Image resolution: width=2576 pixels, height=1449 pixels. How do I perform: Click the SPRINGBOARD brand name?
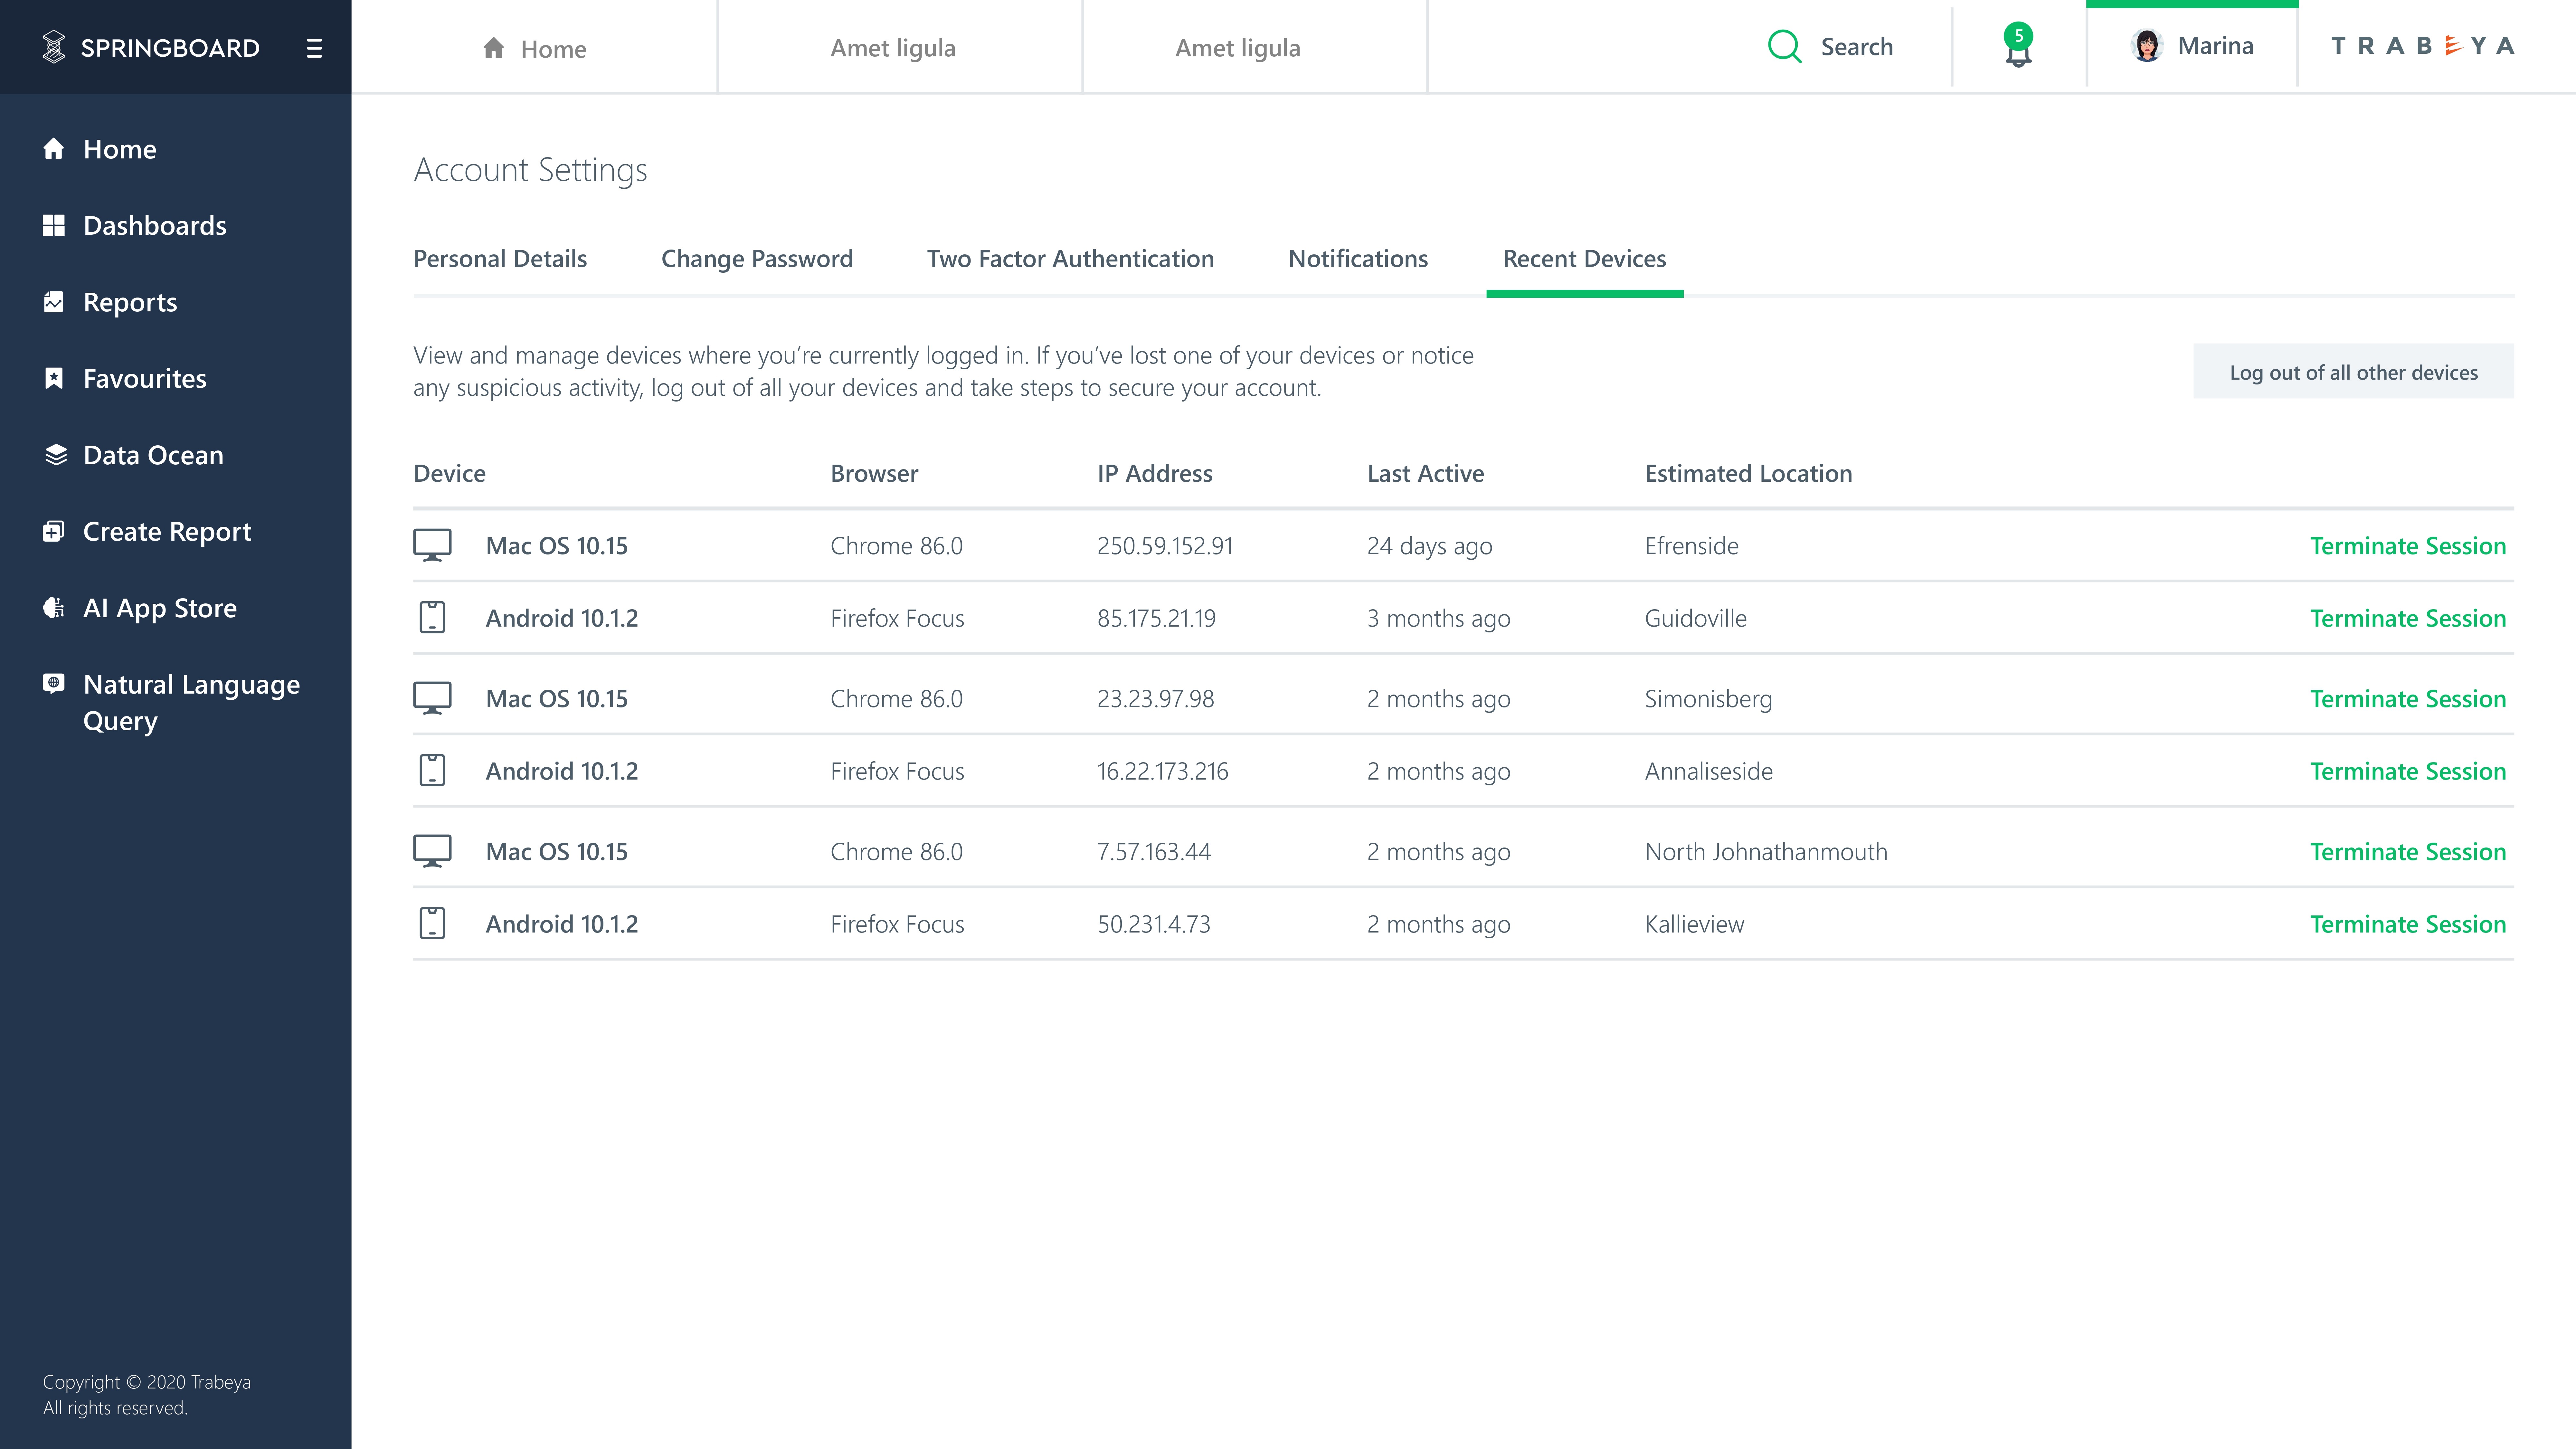(x=170, y=48)
